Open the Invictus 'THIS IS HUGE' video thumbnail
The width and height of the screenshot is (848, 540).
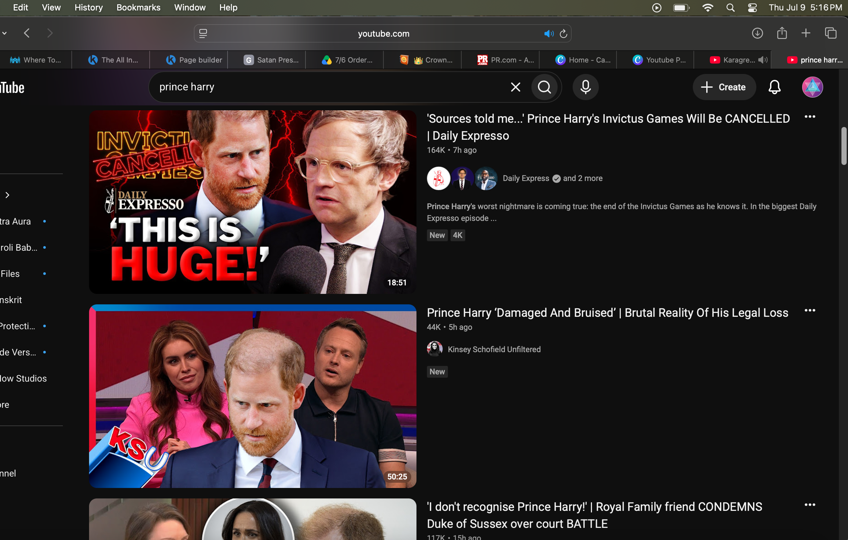[252, 202]
